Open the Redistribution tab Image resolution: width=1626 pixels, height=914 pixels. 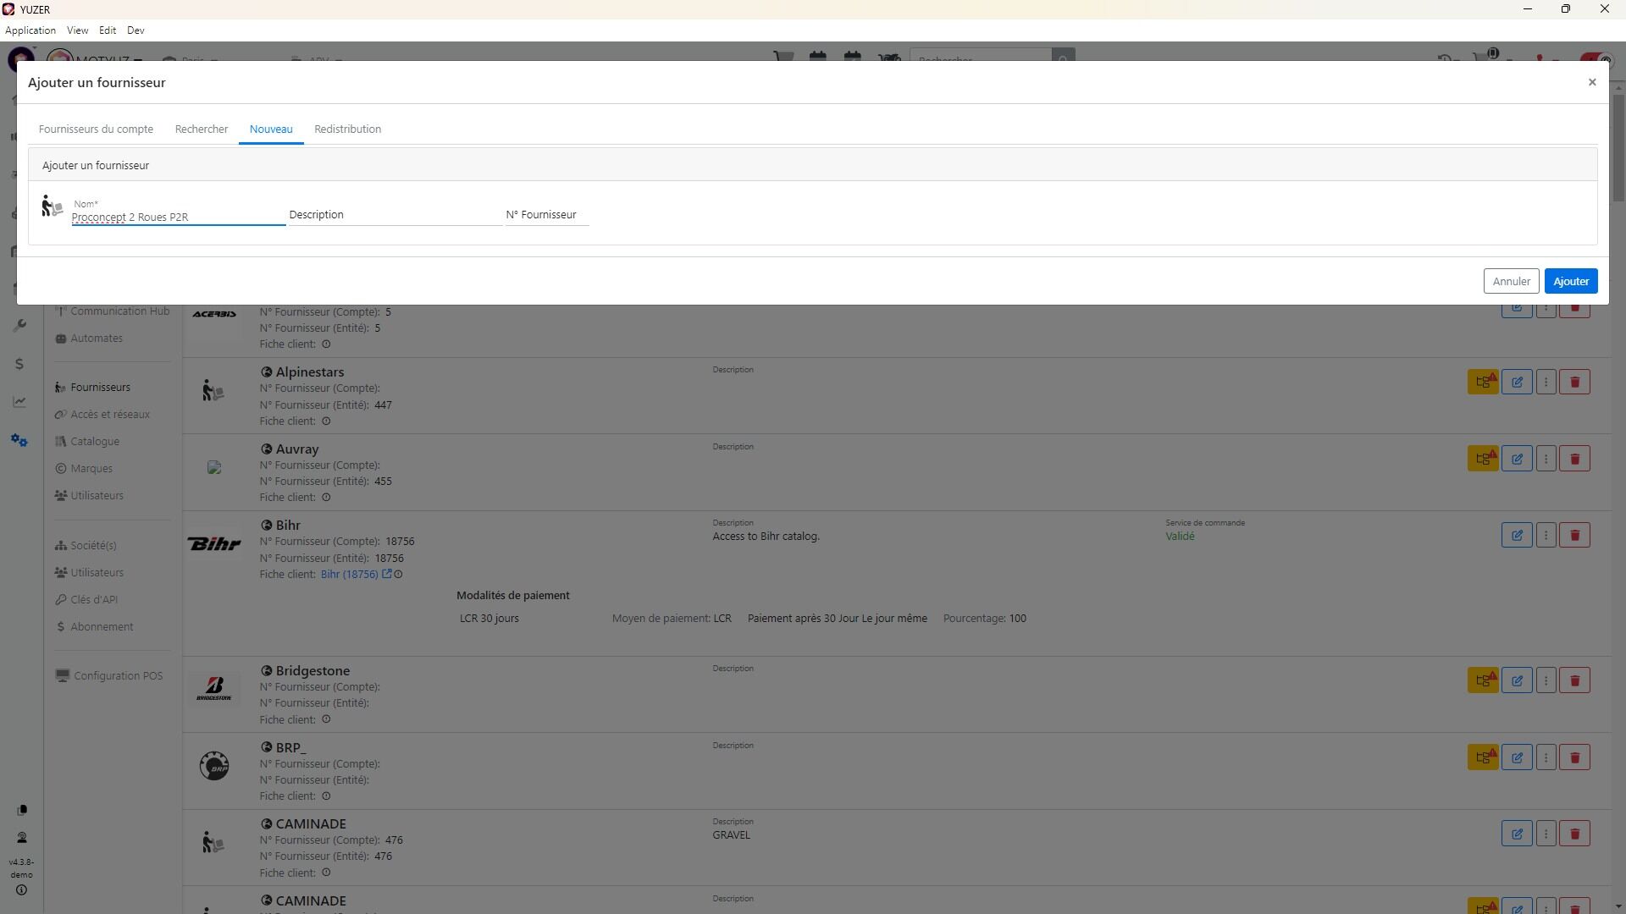[347, 129]
